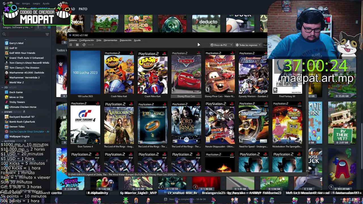Click Ultimate Chicken Horse sidebar icon
The width and height of the screenshot is (363, 204).
(7, 107)
